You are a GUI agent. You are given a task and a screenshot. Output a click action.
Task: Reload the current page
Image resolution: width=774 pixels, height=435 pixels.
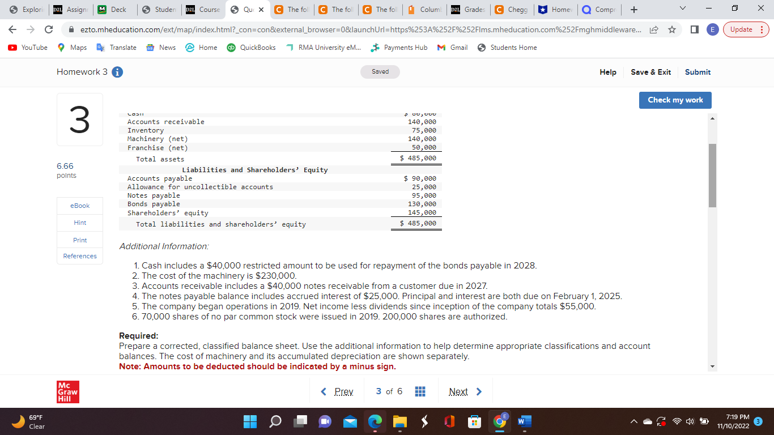(49, 29)
